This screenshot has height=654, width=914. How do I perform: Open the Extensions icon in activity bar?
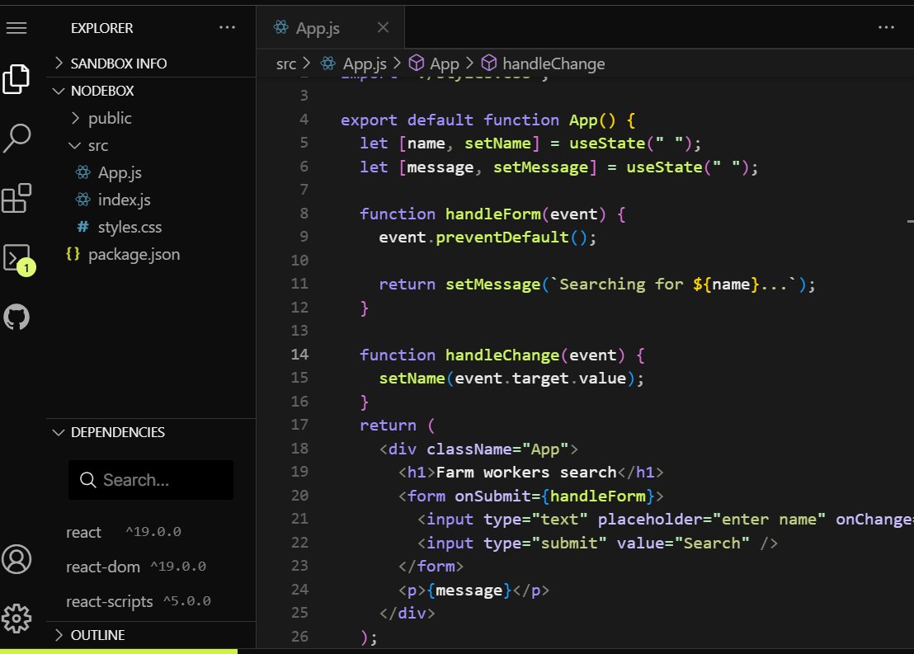[16, 198]
